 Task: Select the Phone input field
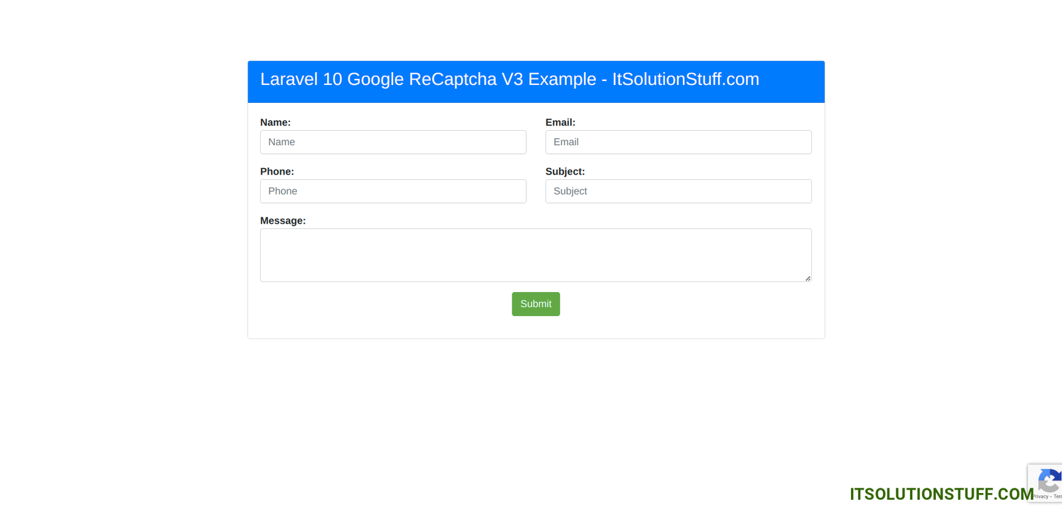click(393, 191)
